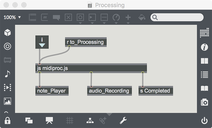Open the Images browser in left sidebar
This screenshot has width=212, height=128.
click(x=7, y=101)
